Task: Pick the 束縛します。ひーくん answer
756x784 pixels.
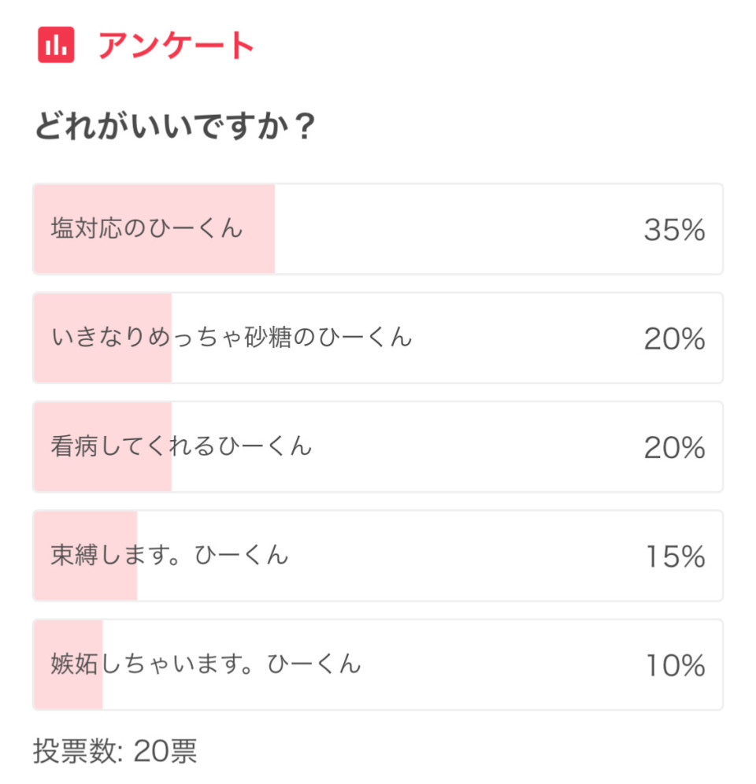Action: (169, 555)
